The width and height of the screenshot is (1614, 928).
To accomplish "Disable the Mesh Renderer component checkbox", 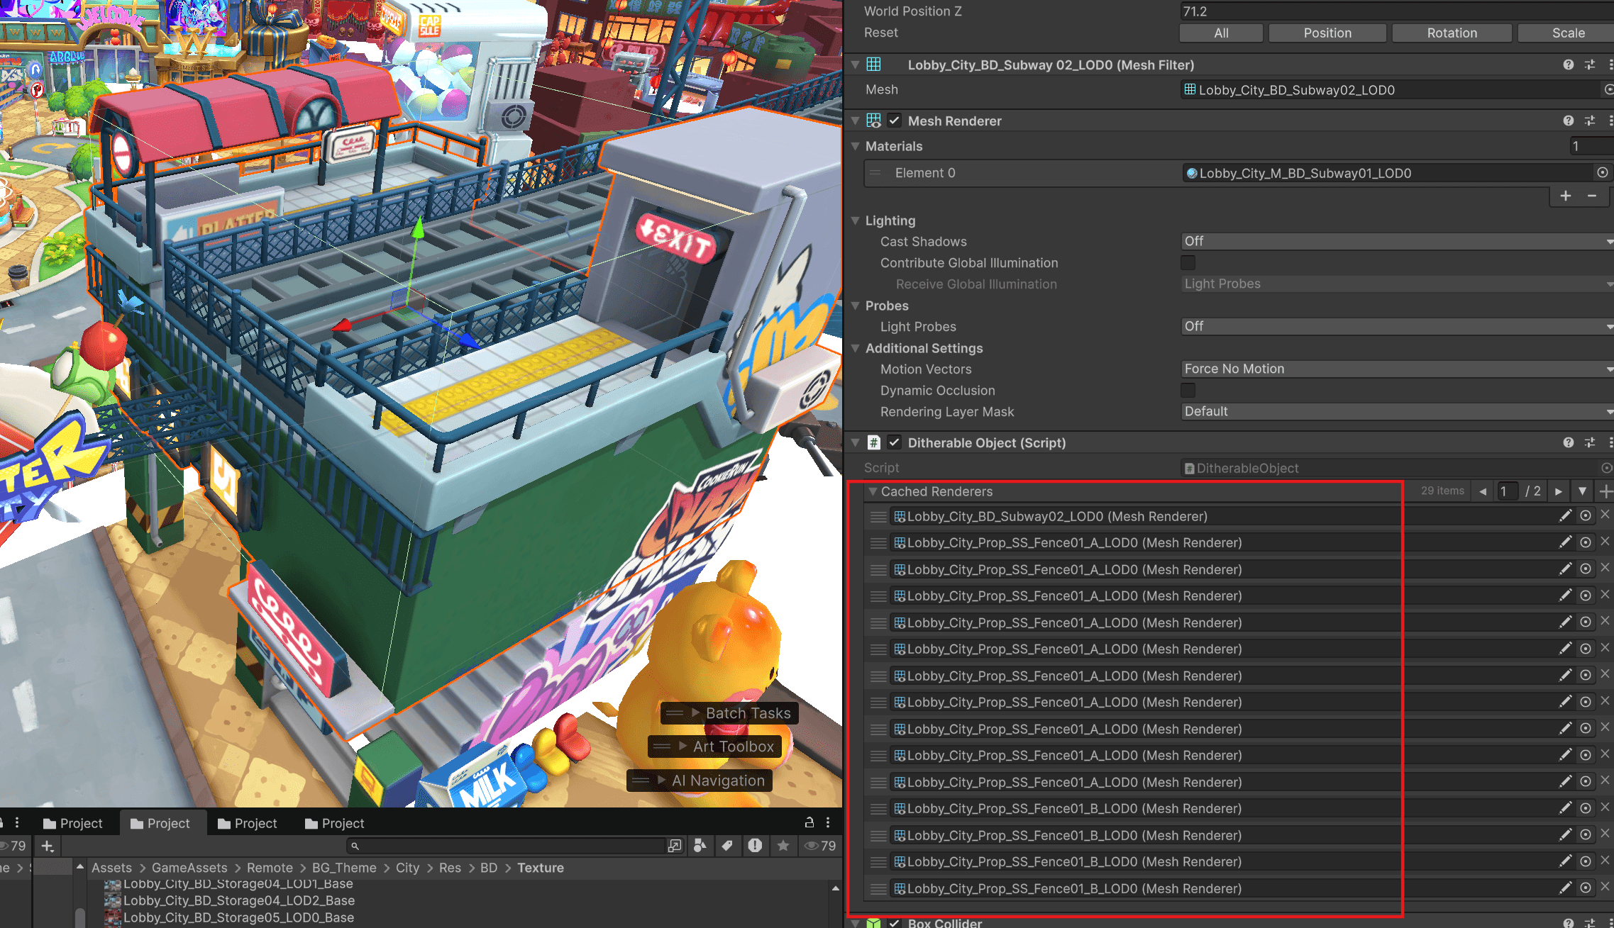I will [895, 121].
